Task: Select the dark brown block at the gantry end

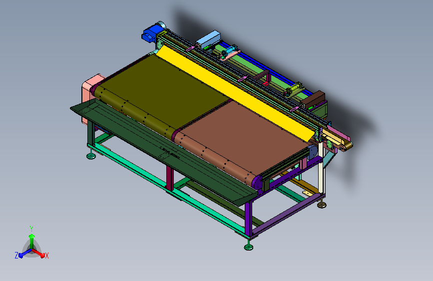Action: click(x=313, y=100)
